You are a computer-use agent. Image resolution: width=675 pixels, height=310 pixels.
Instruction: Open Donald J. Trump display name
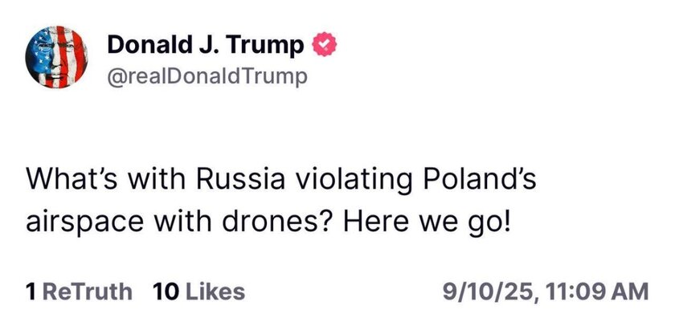pos(206,44)
